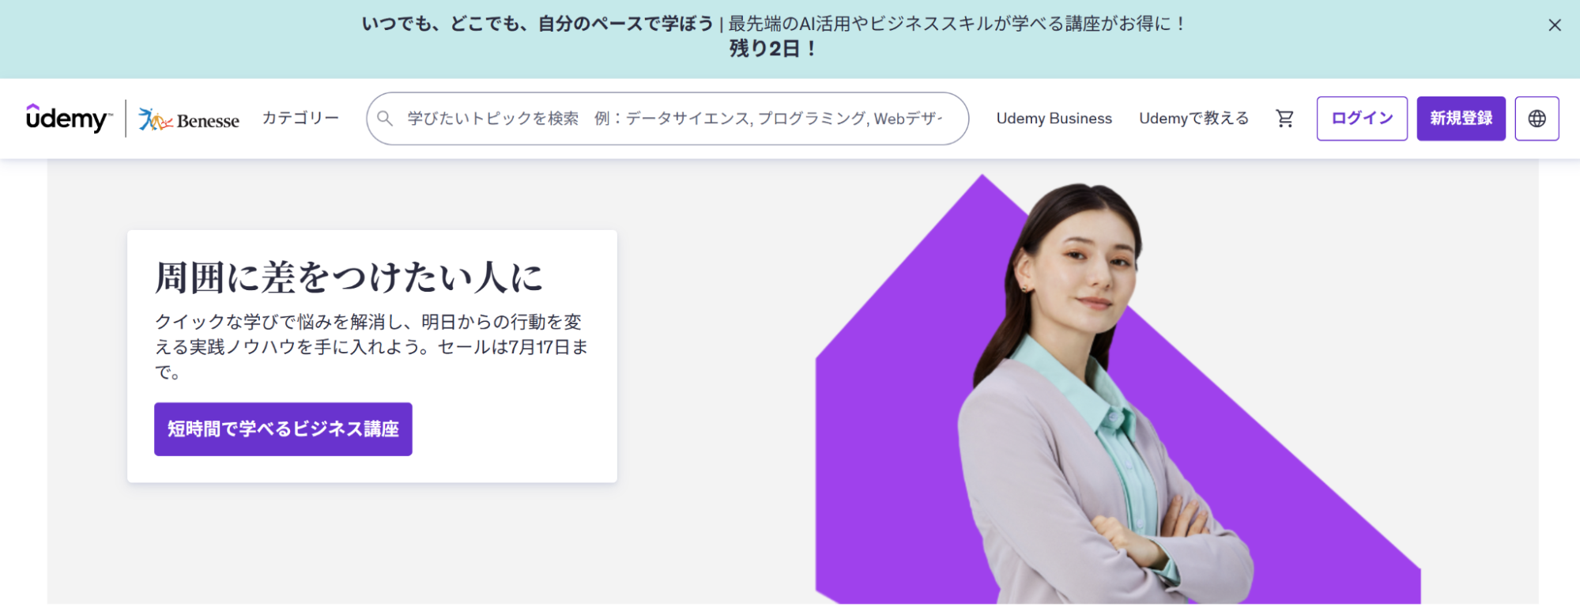Click the magnifier search icon
The height and width of the screenshot is (608, 1580).
(x=385, y=119)
